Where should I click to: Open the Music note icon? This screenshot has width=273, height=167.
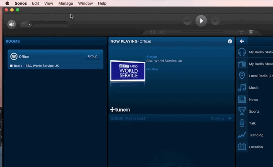click(242, 87)
